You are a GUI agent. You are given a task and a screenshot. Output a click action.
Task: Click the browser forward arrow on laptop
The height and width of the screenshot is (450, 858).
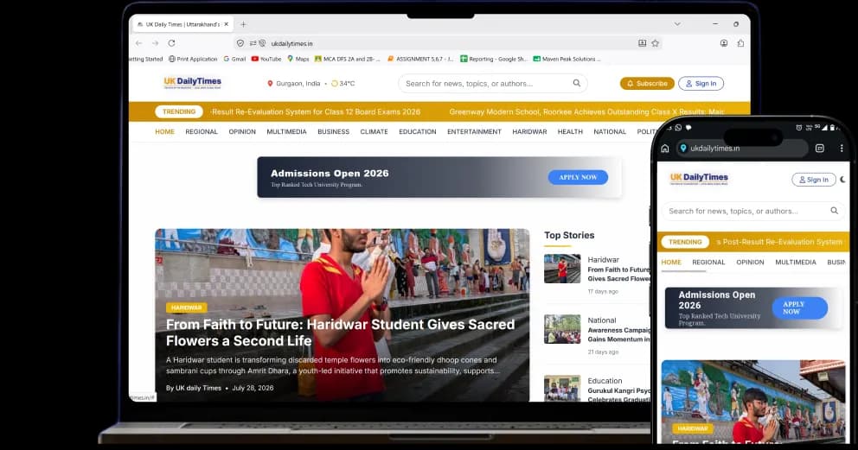tap(156, 43)
